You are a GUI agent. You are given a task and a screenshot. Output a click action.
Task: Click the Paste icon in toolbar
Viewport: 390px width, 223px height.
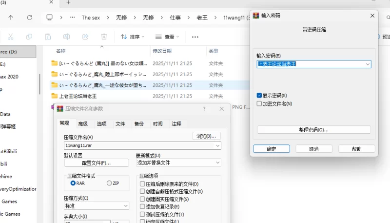[48, 37]
